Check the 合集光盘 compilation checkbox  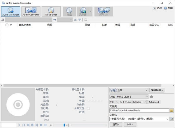point(88,108)
